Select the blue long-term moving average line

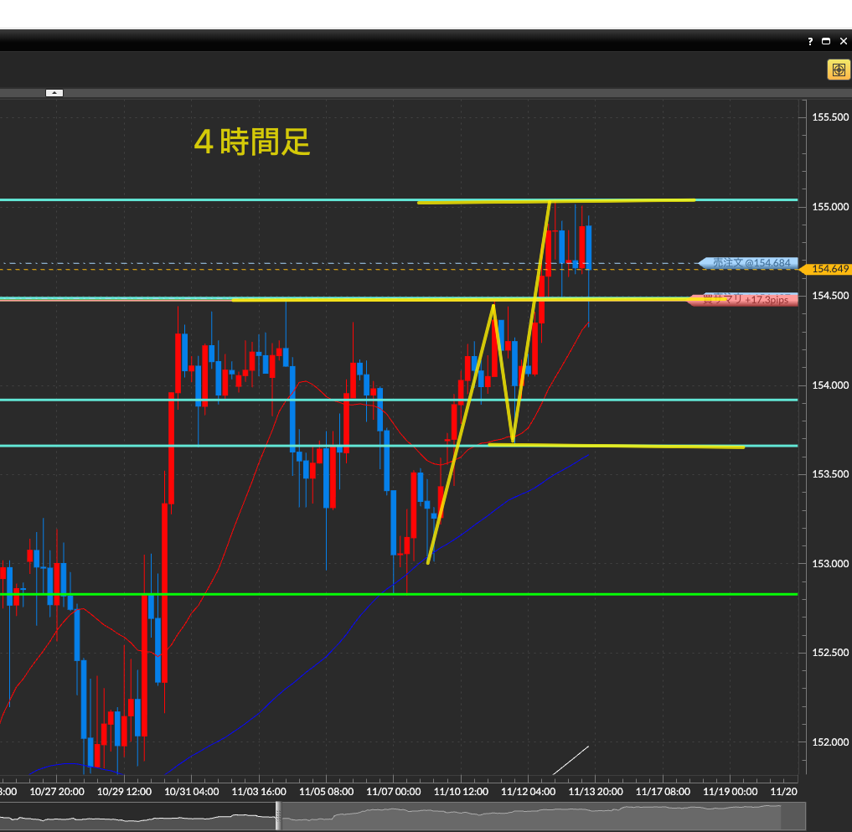pyautogui.click(x=335, y=645)
